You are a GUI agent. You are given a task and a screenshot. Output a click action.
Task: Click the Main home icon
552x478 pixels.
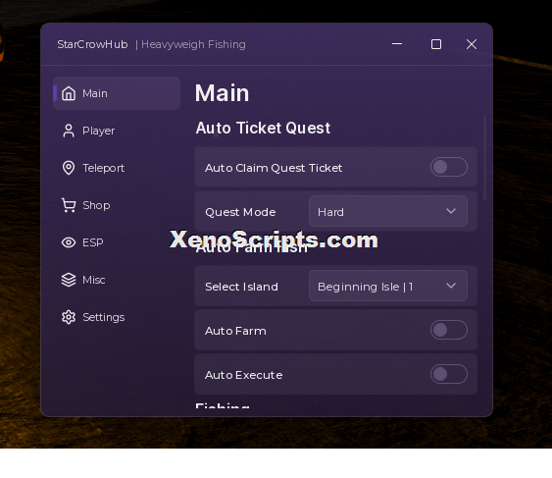[x=69, y=93]
